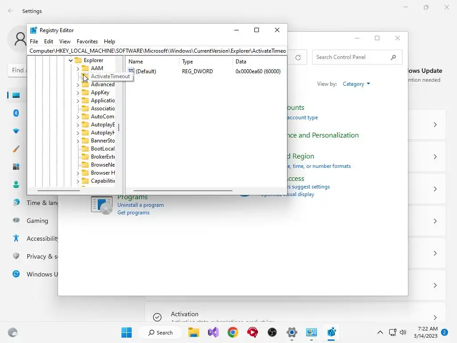Open Get programs link
This screenshot has width=457, height=343.
[x=133, y=213]
